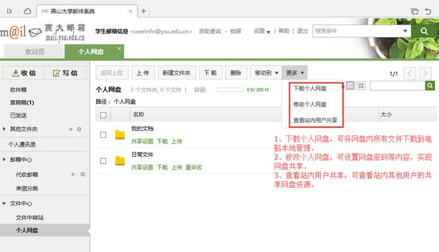The image size is (439, 252).
Task: Click the green mail search magnifier button
Action: pos(421,31)
